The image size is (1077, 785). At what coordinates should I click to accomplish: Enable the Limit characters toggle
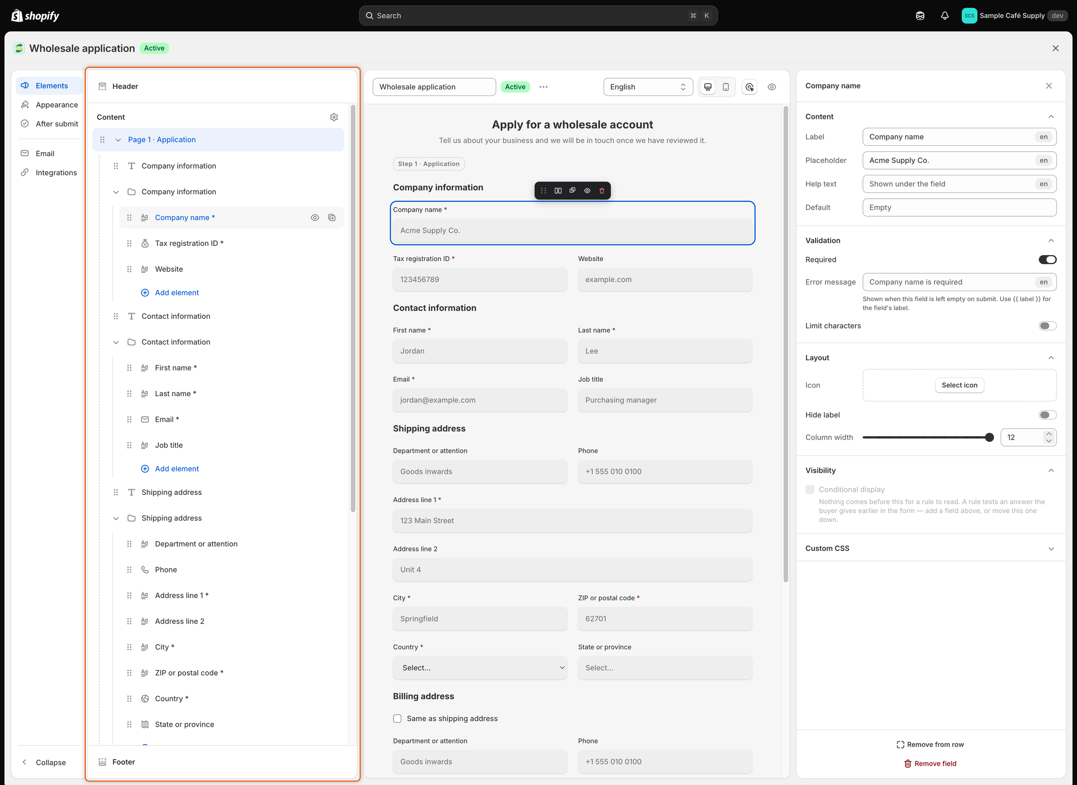coord(1047,326)
